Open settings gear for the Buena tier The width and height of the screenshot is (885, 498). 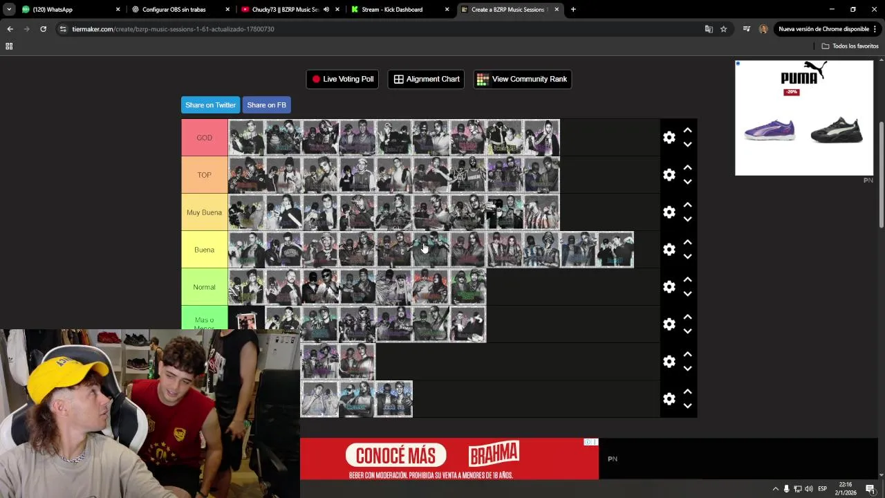point(669,250)
